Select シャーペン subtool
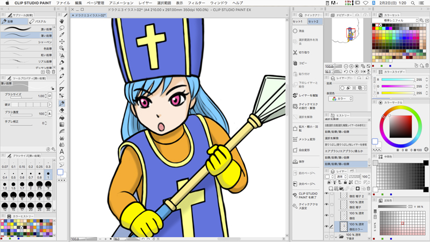The height and width of the screenshot is (242, 430). (27, 42)
